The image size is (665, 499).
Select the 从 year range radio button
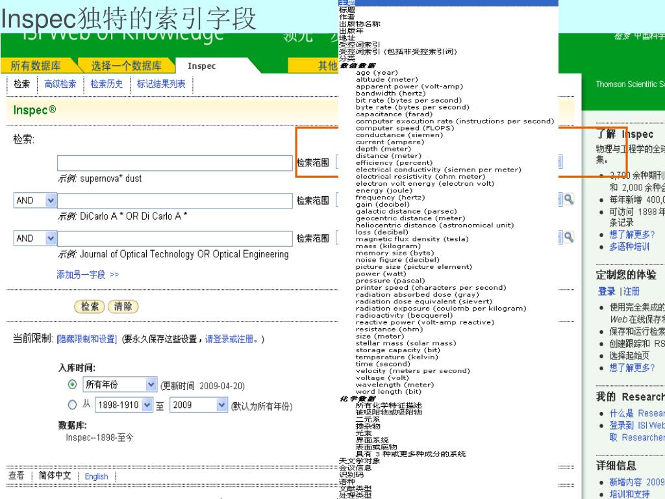pos(73,405)
